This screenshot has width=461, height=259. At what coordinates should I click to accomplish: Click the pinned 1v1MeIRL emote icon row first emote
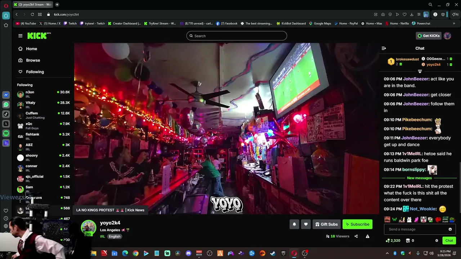point(387,219)
